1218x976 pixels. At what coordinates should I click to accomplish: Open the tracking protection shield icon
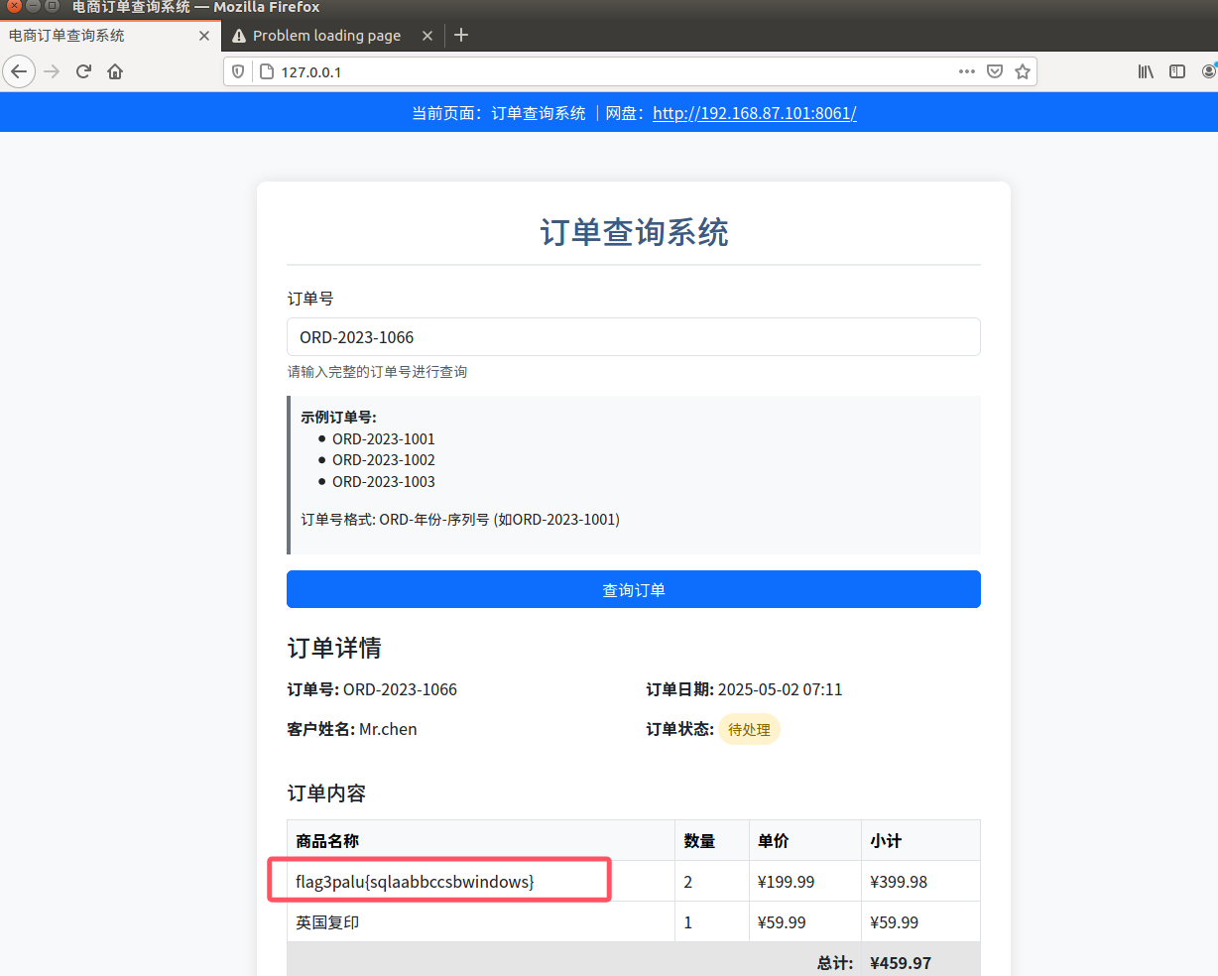pyautogui.click(x=238, y=71)
